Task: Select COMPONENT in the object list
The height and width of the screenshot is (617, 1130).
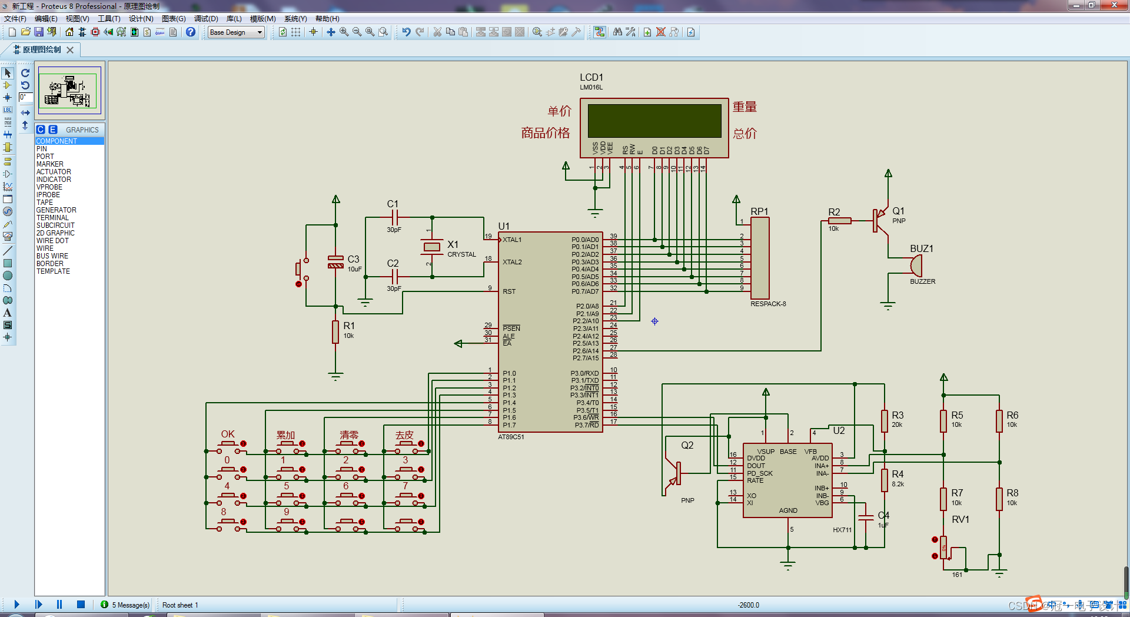Action: (69, 141)
